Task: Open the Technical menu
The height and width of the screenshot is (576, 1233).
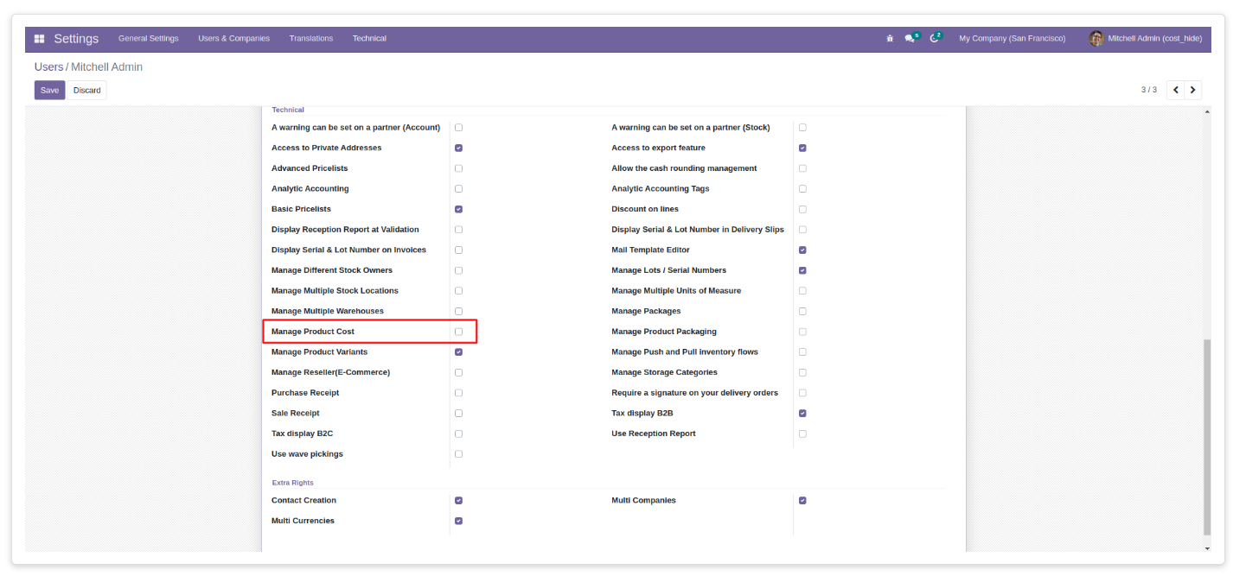Action: [369, 39]
